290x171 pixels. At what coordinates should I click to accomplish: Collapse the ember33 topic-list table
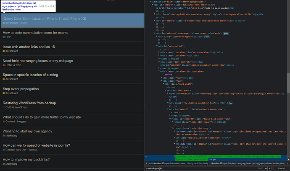pos(170,119)
